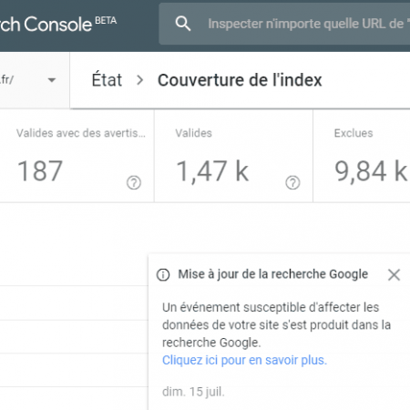The width and height of the screenshot is (410, 410).
Task: Open help icon for Valides card
Action: 292,183
